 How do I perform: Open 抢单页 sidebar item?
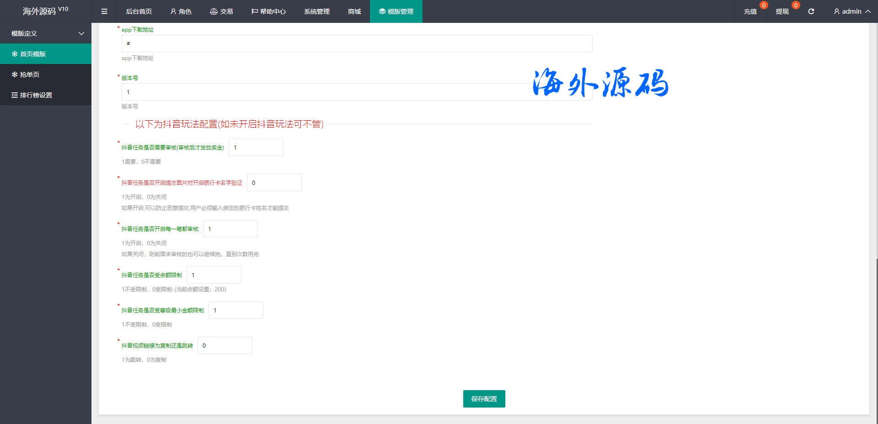point(46,75)
